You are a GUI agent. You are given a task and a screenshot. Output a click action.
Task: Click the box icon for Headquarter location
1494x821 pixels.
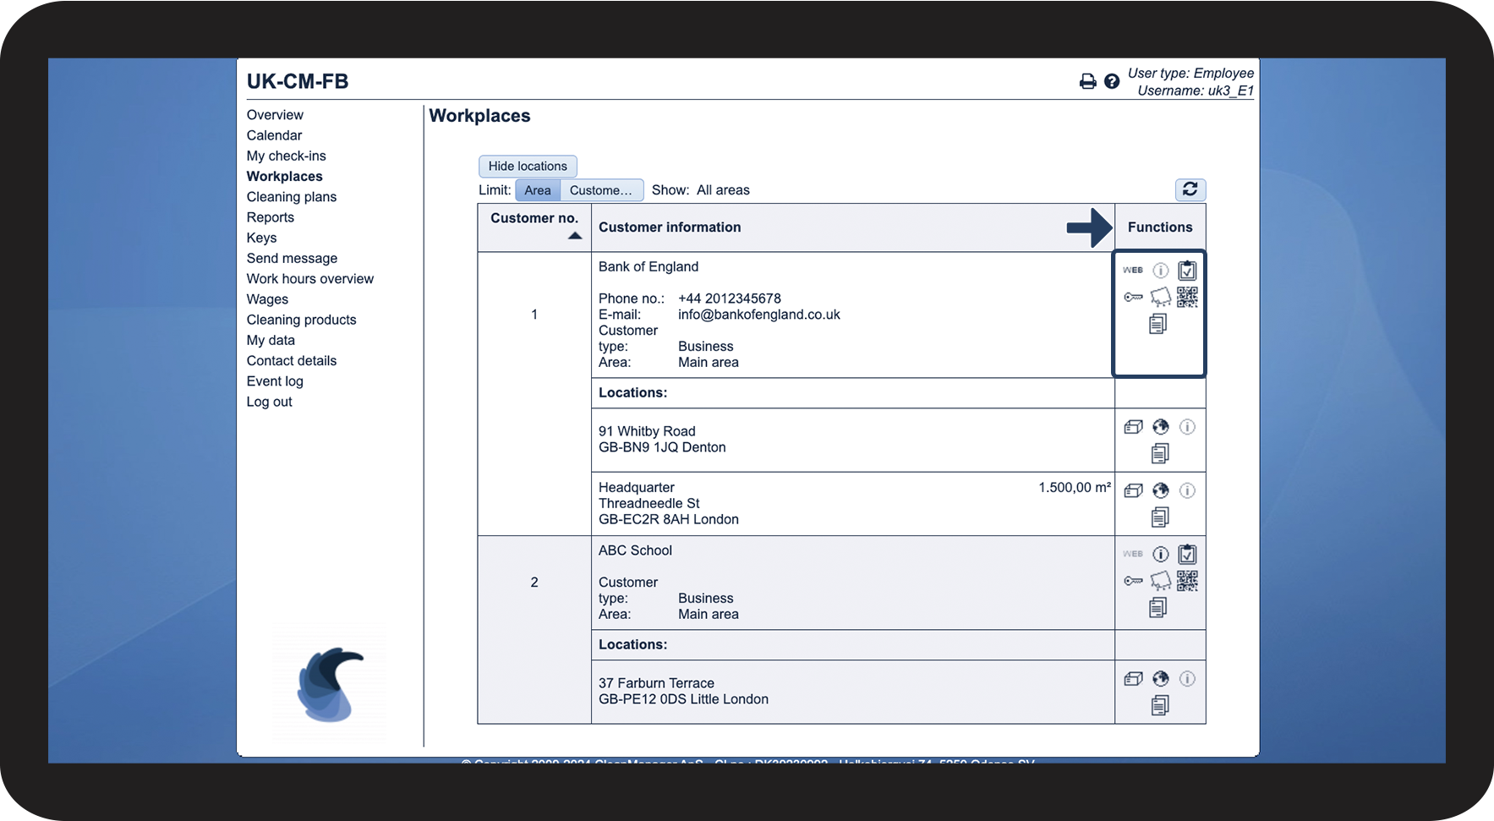click(1134, 490)
